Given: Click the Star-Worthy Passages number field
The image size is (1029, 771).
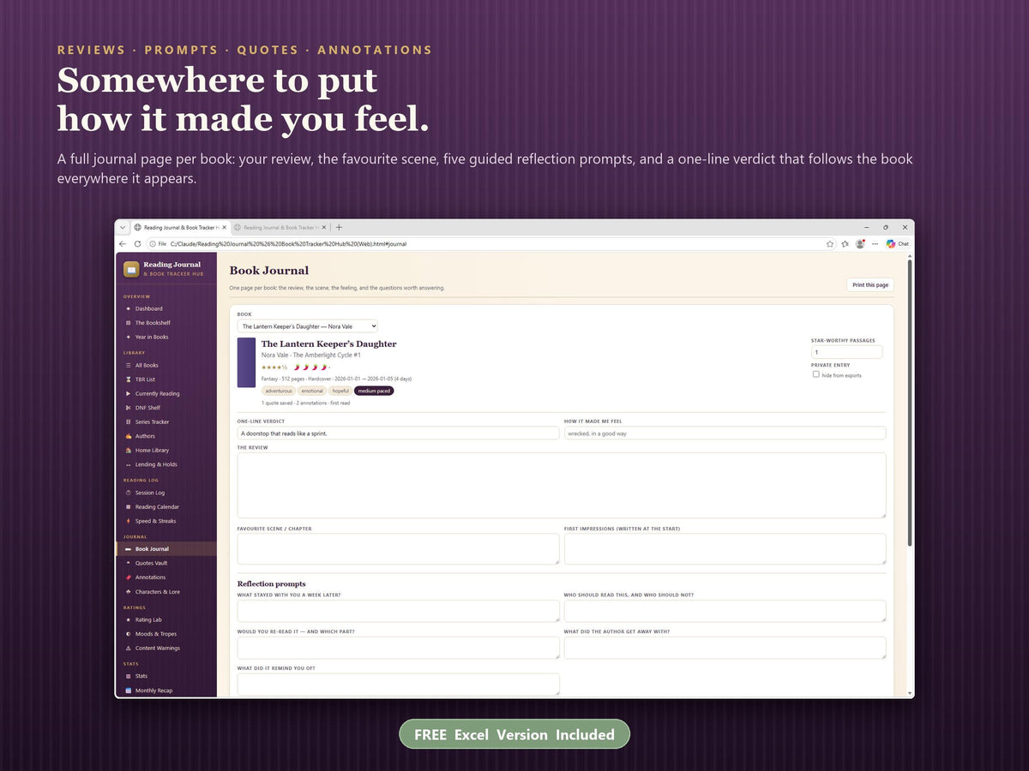Looking at the screenshot, I should 846,352.
